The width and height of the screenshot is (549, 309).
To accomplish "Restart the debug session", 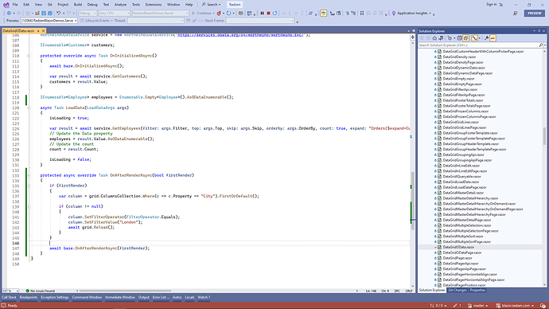I will pyautogui.click(x=274, y=14).
